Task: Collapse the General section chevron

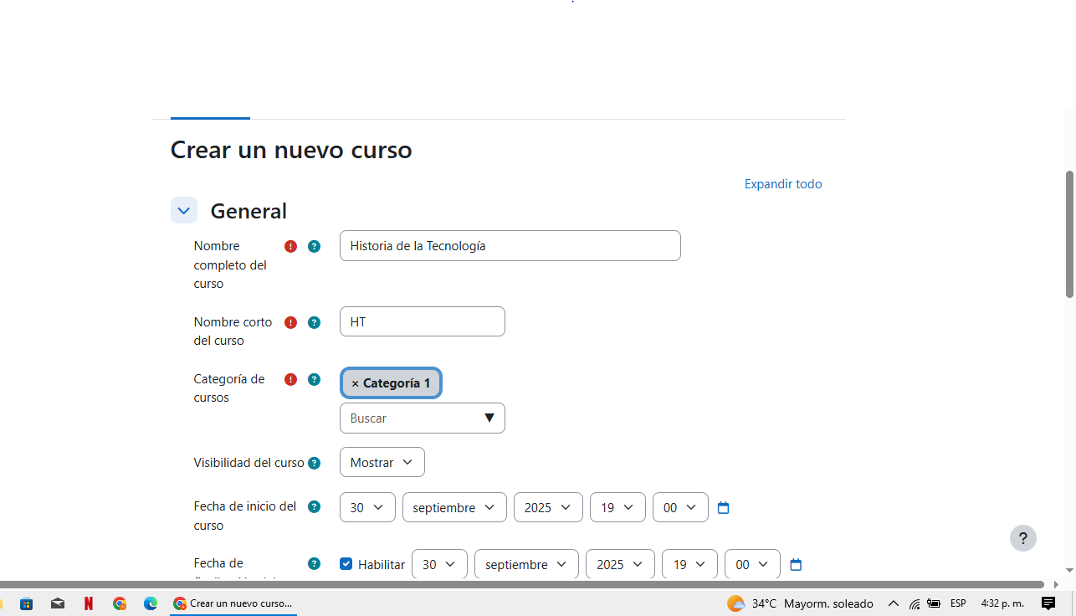Action: pyautogui.click(x=184, y=211)
